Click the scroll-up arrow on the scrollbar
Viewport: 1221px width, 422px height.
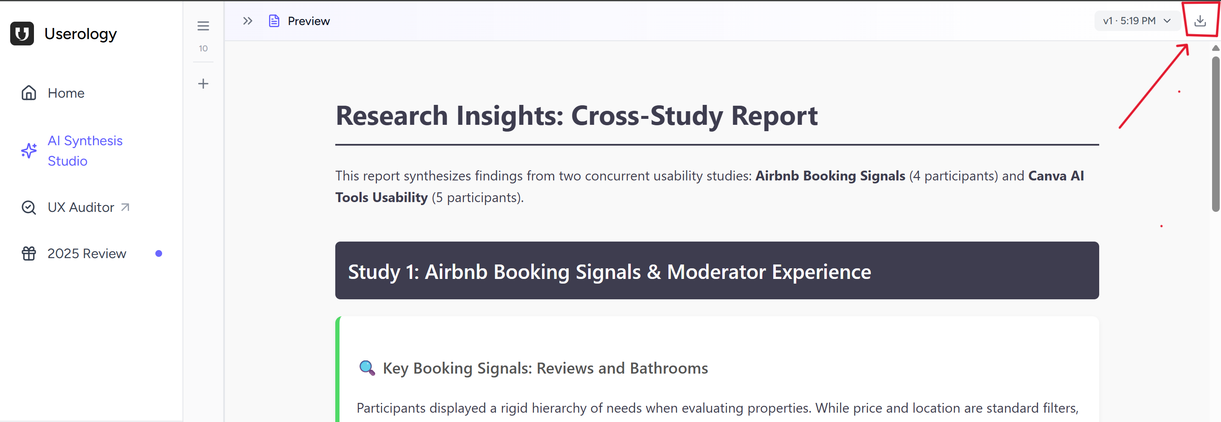1216,48
